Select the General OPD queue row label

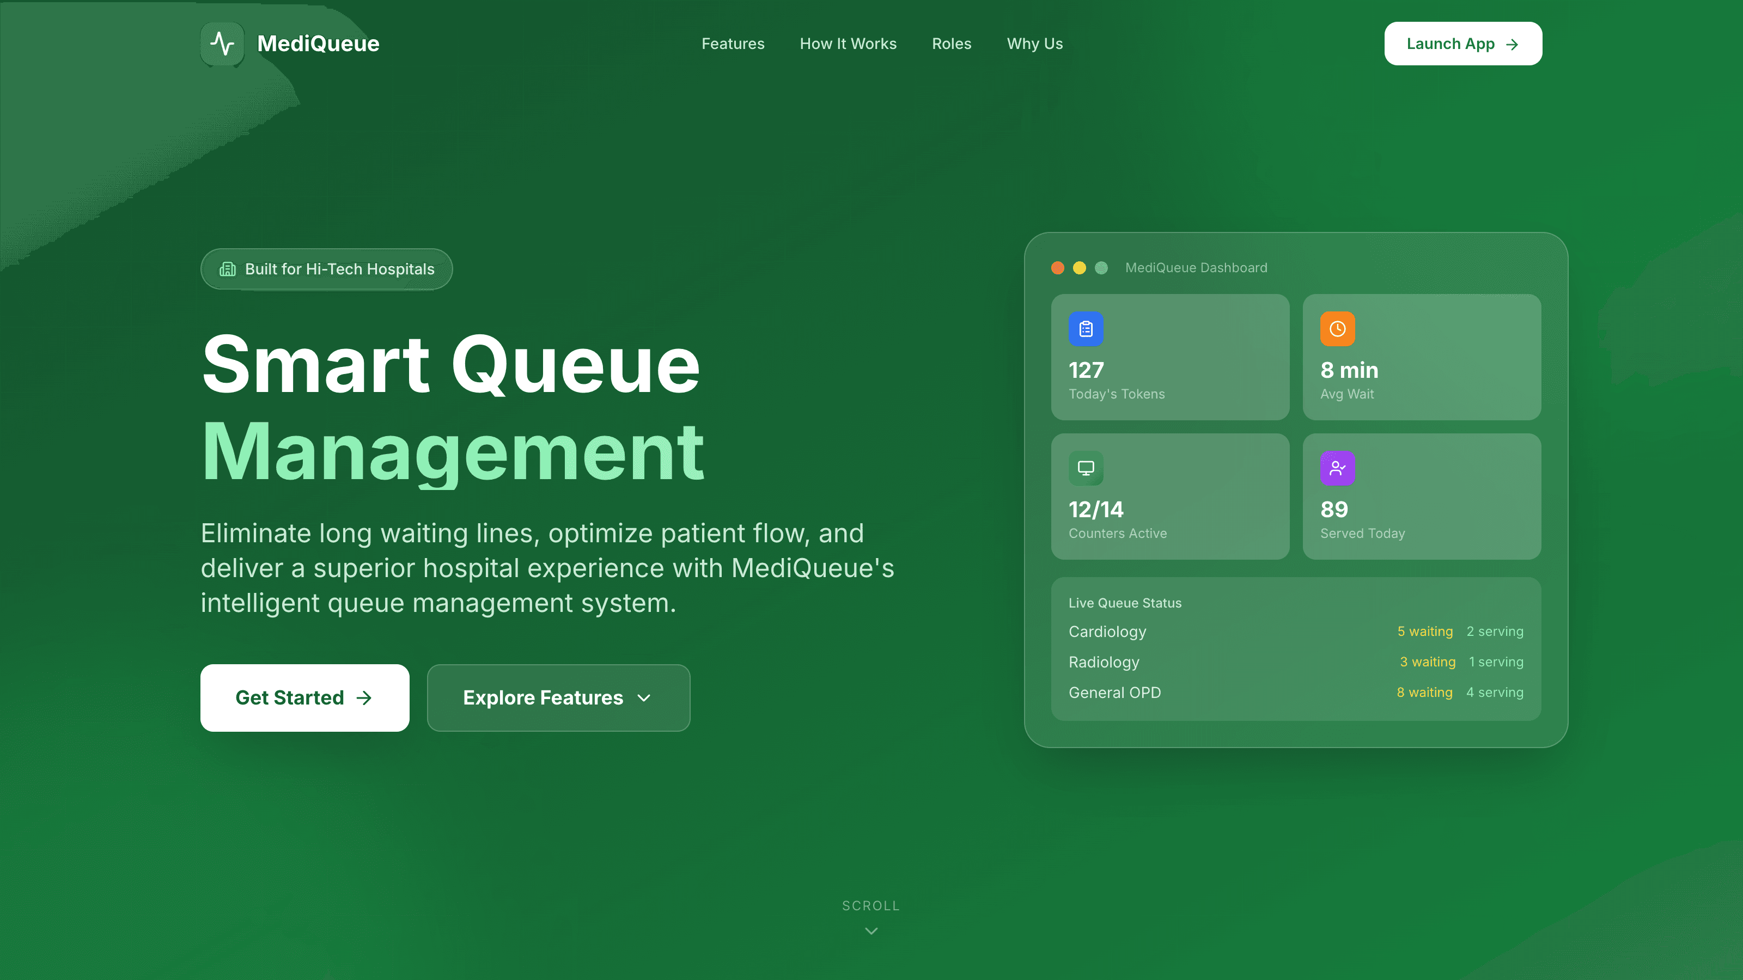click(1114, 692)
